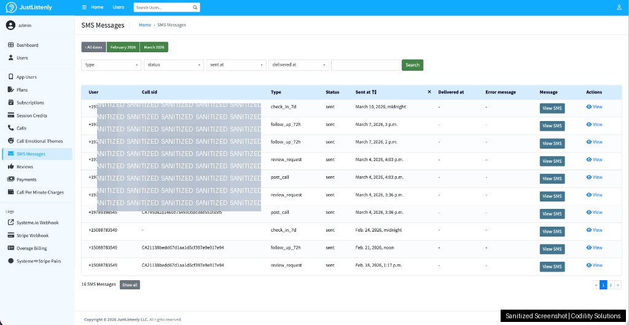Viewport: 629px width, 325px height.
Task: Go to page 2 in the pagination
Action: [611, 285]
